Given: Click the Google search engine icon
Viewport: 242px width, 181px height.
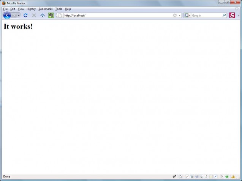Looking at the screenshot, I should [x=187, y=16].
